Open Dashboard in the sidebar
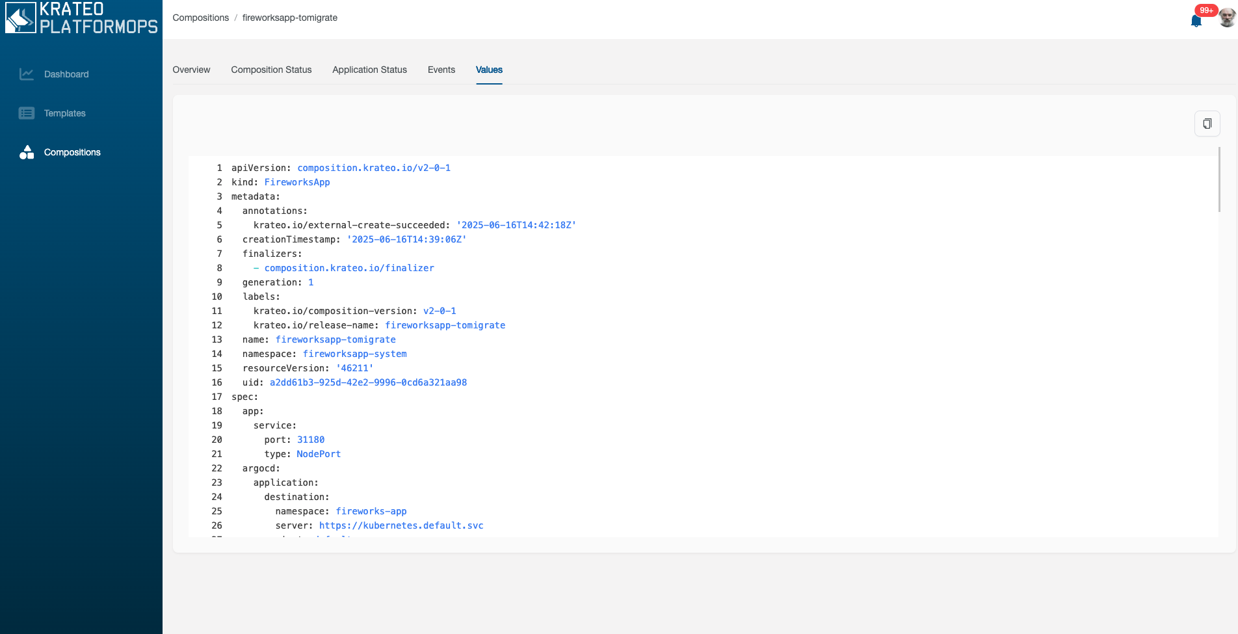This screenshot has width=1238, height=634. (x=66, y=74)
